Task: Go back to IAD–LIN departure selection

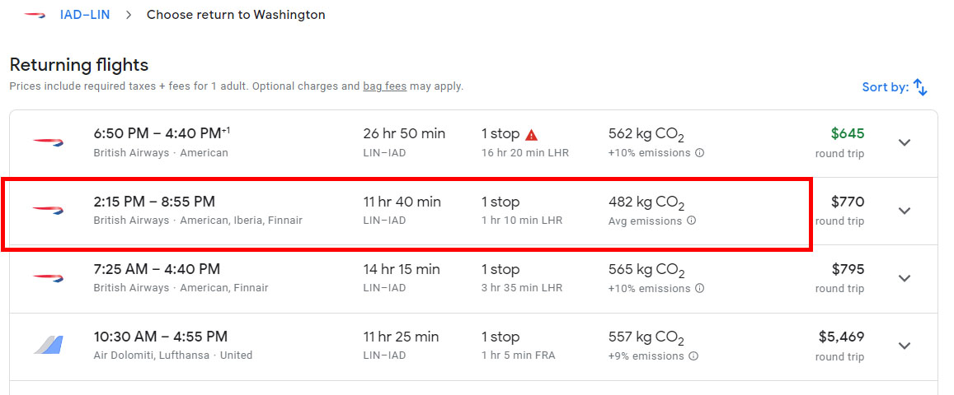Action: [x=87, y=15]
